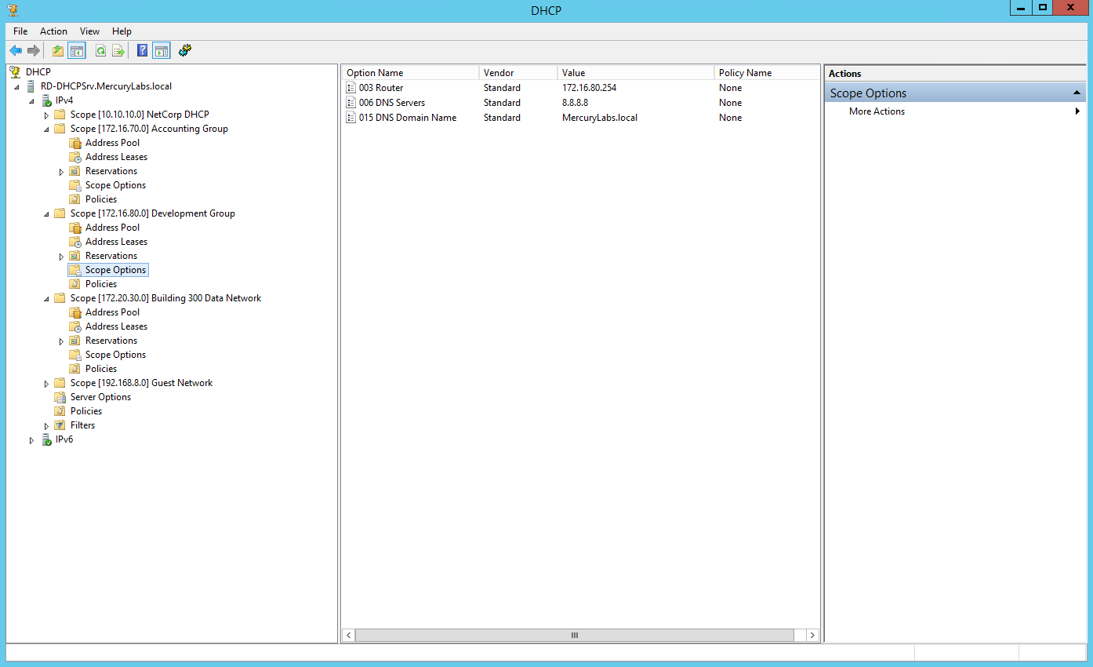Click the blue Help question mark icon
Screen dimensions: 1093x667
142,51
